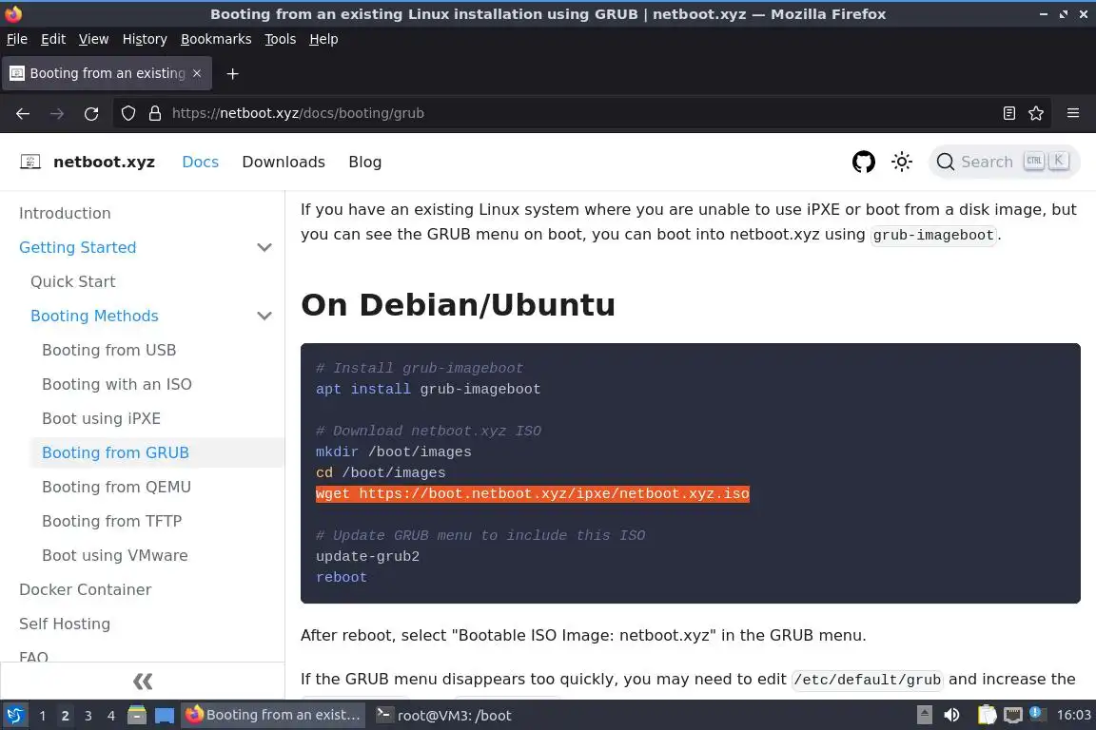Open the Downloads navigation link
Image resolution: width=1096 pixels, height=730 pixels.
pos(284,163)
